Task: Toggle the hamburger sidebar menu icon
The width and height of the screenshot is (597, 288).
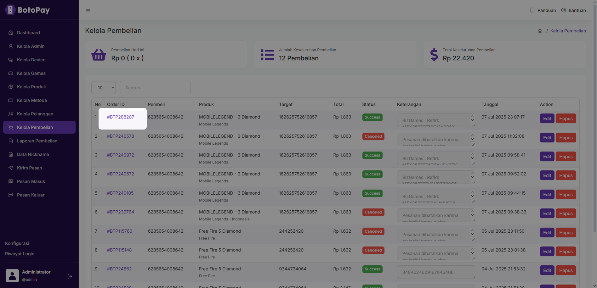Action: point(88,11)
